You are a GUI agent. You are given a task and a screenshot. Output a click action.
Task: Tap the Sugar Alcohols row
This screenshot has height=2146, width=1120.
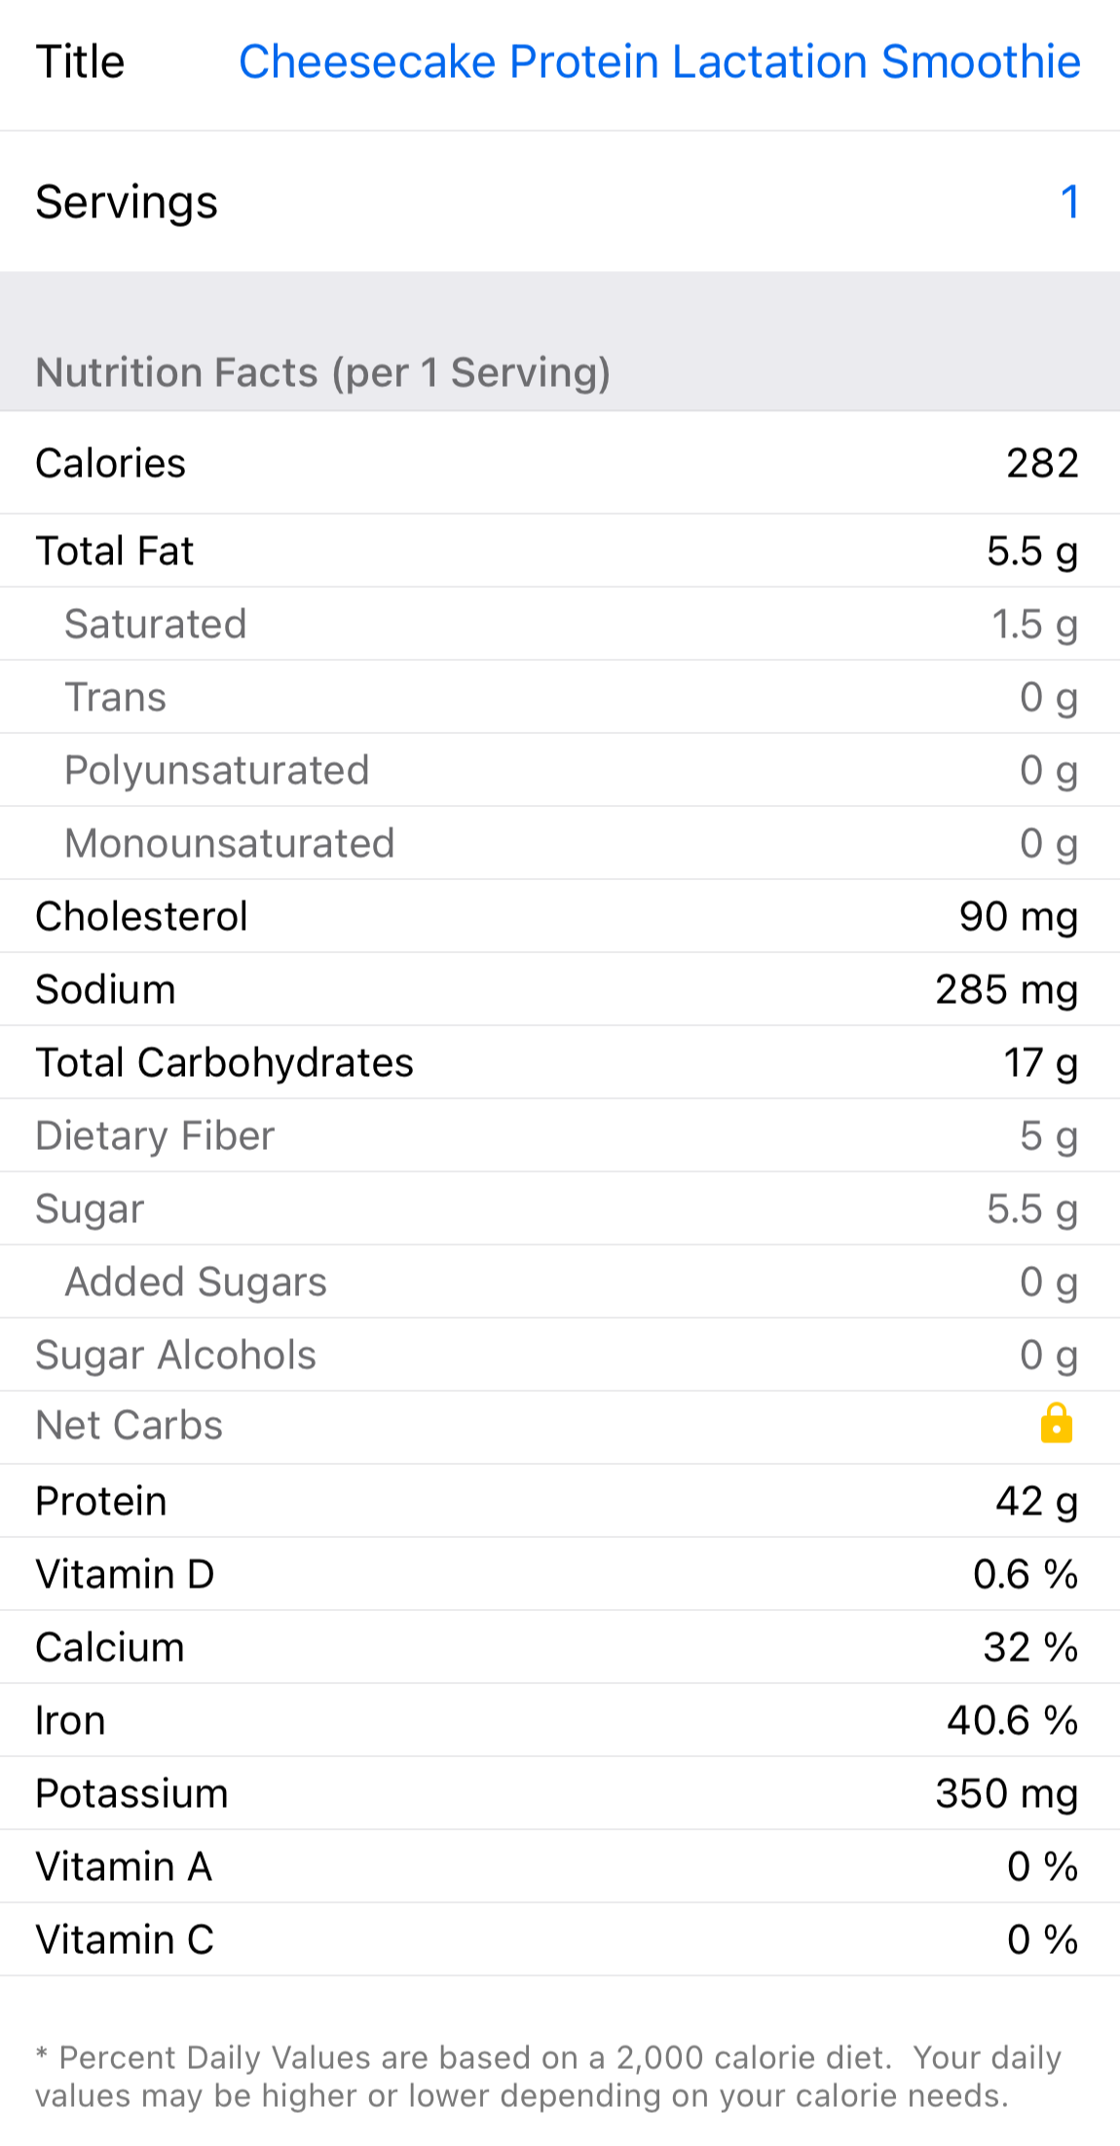[x=559, y=1355]
